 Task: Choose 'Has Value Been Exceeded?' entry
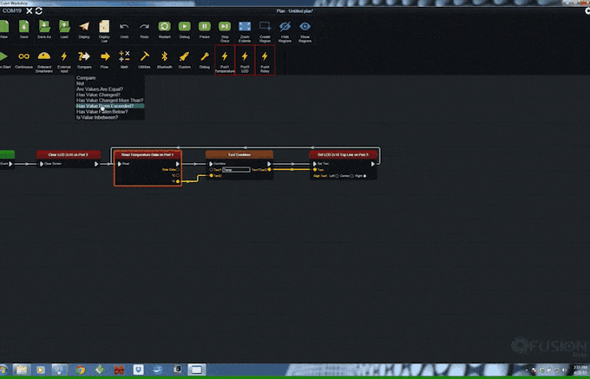coord(110,106)
